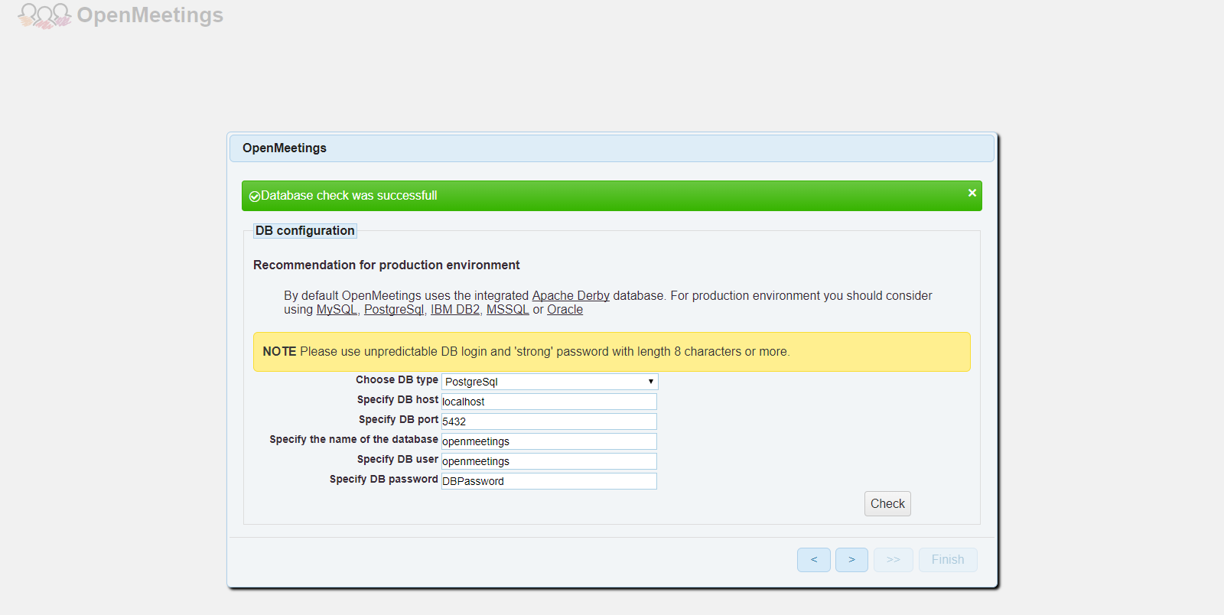Click the DB port field
Image resolution: width=1224 pixels, height=615 pixels.
point(549,421)
